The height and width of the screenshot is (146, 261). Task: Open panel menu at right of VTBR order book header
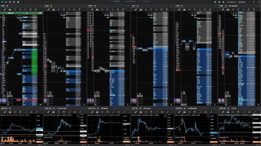tap(259, 6)
